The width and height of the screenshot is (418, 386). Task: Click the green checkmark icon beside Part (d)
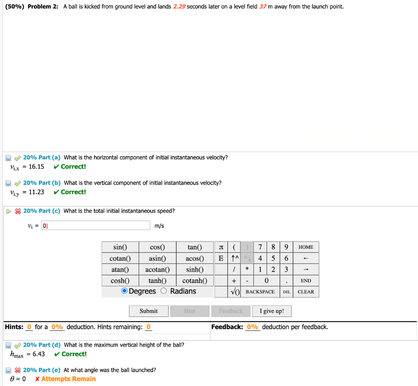pos(17,345)
